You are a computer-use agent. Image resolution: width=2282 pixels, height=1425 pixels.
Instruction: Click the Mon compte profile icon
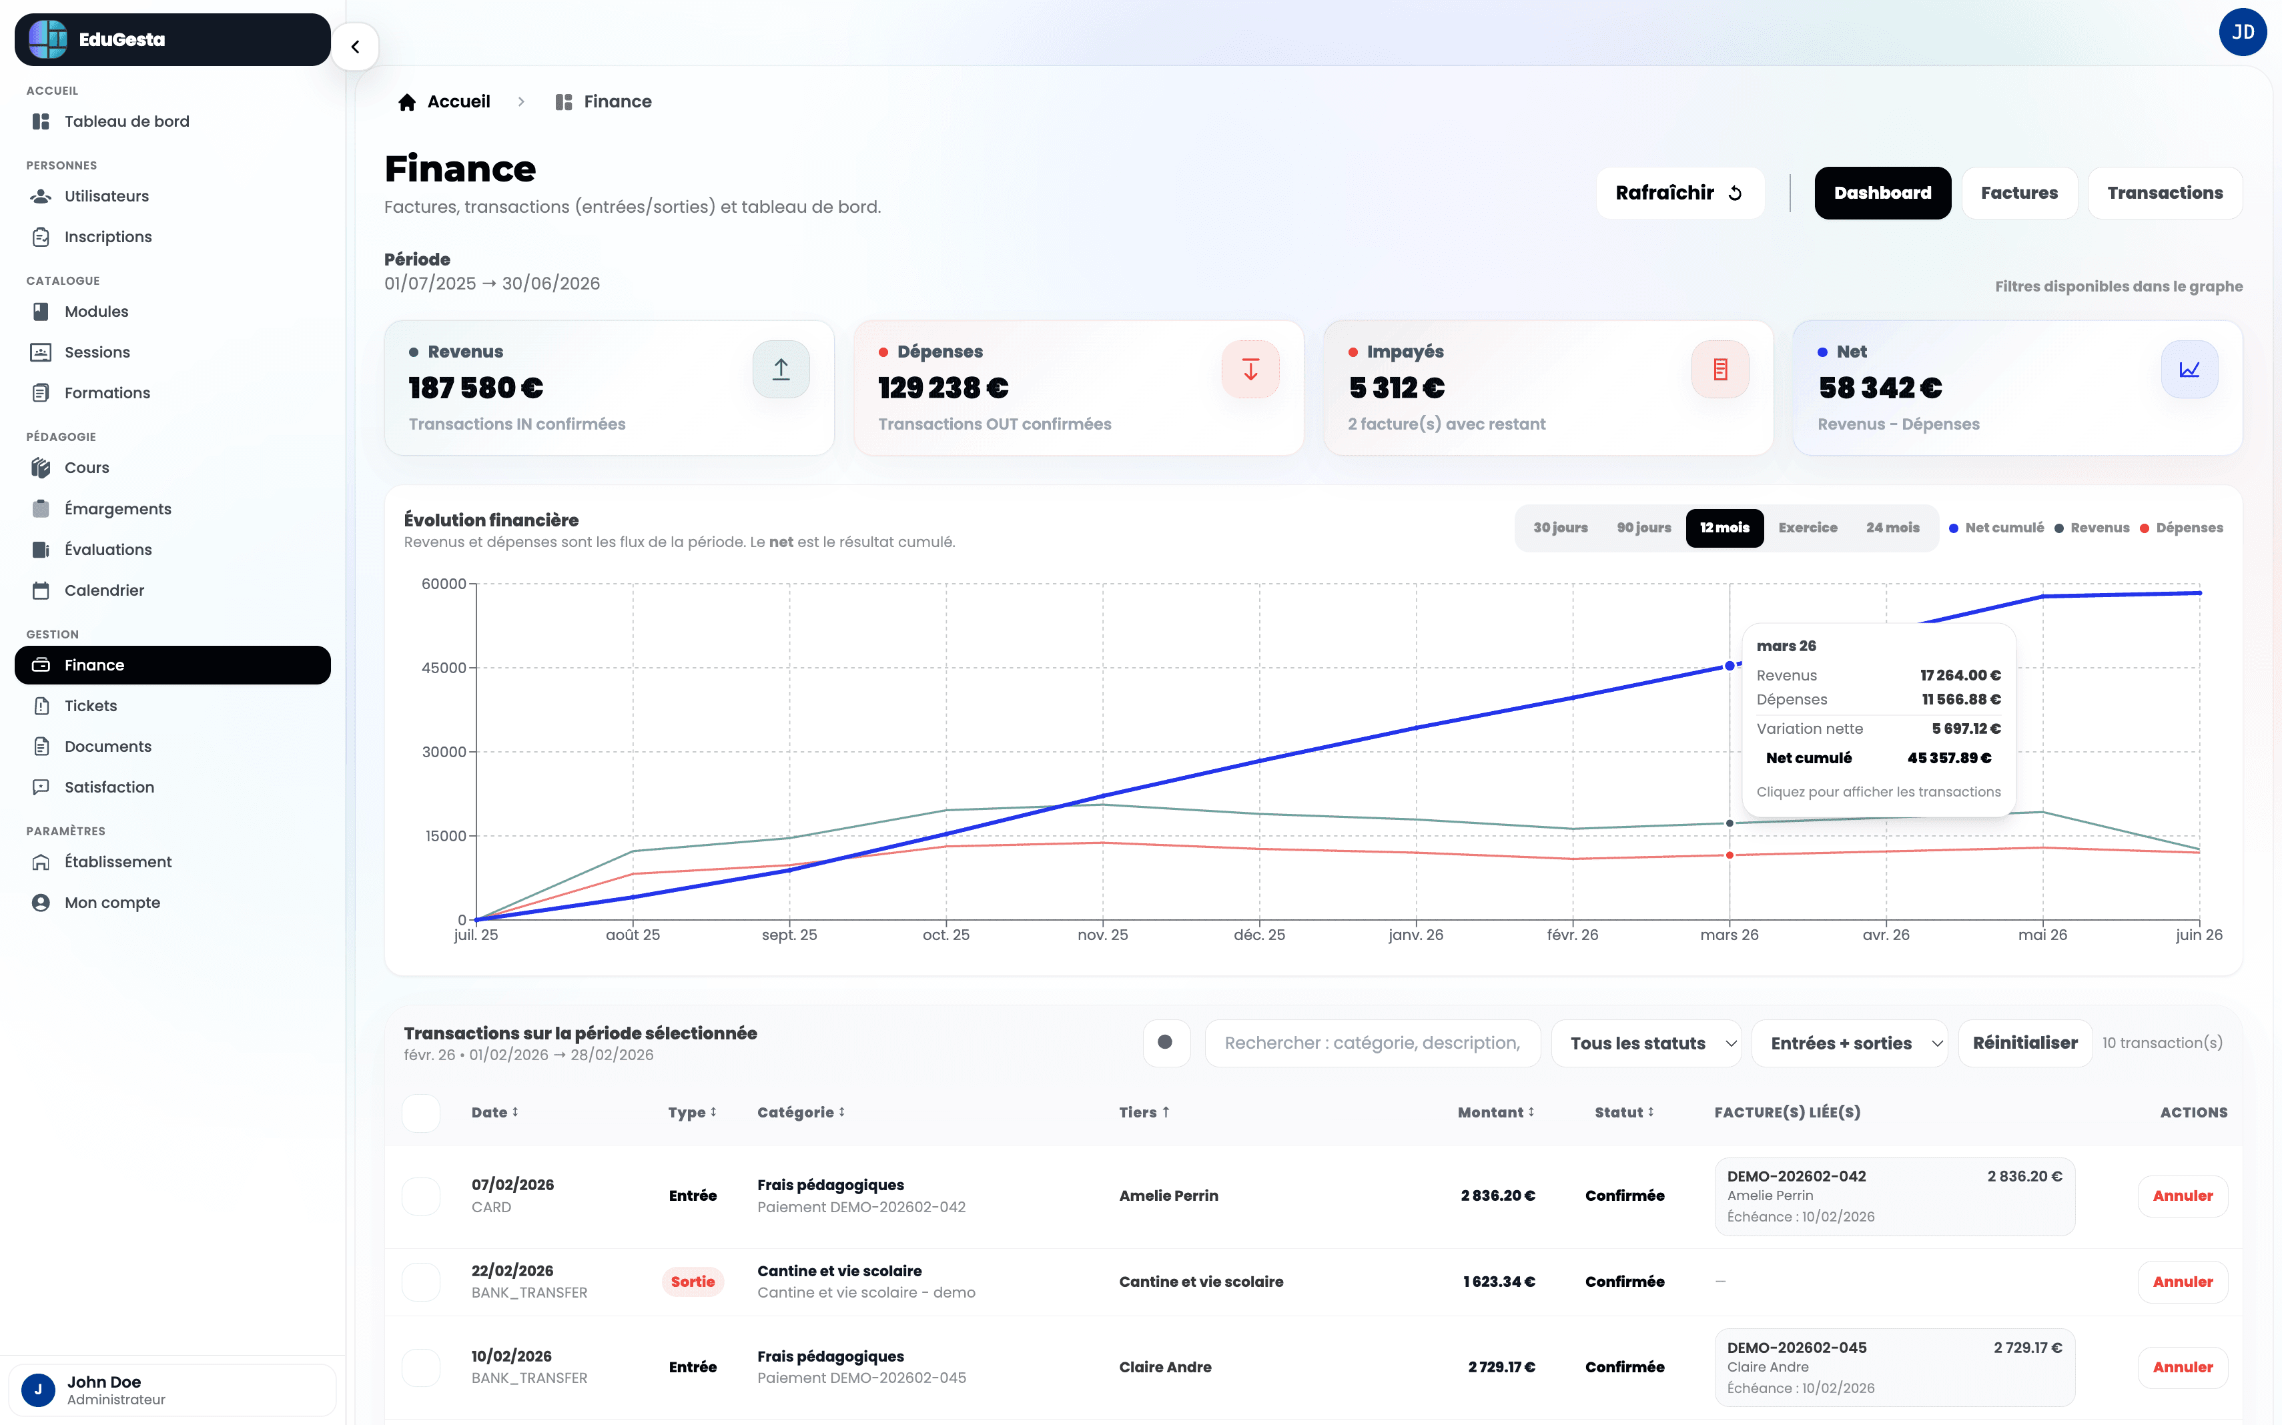click(41, 903)
